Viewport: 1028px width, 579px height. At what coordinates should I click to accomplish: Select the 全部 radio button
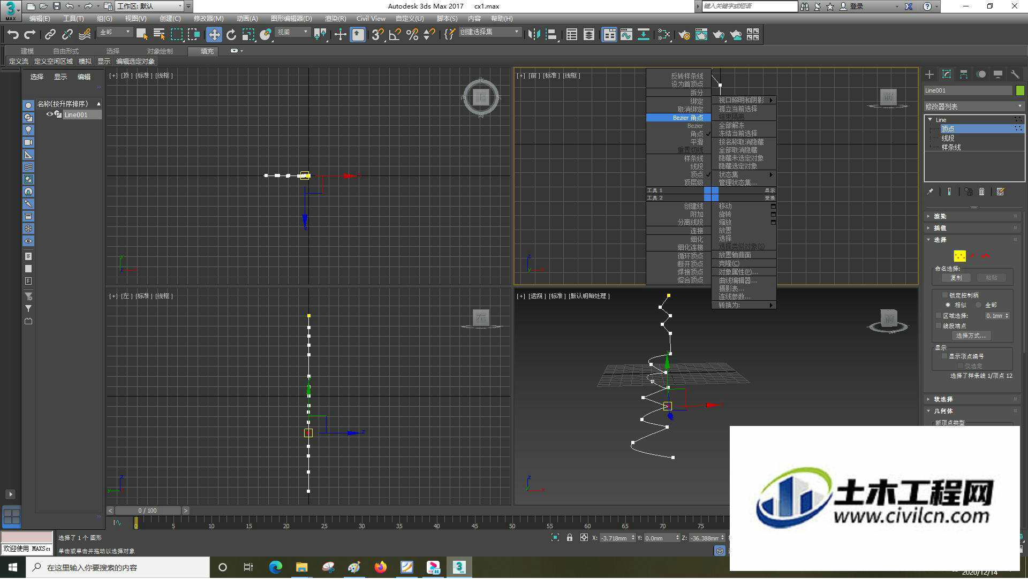click(x=978, y=305)
